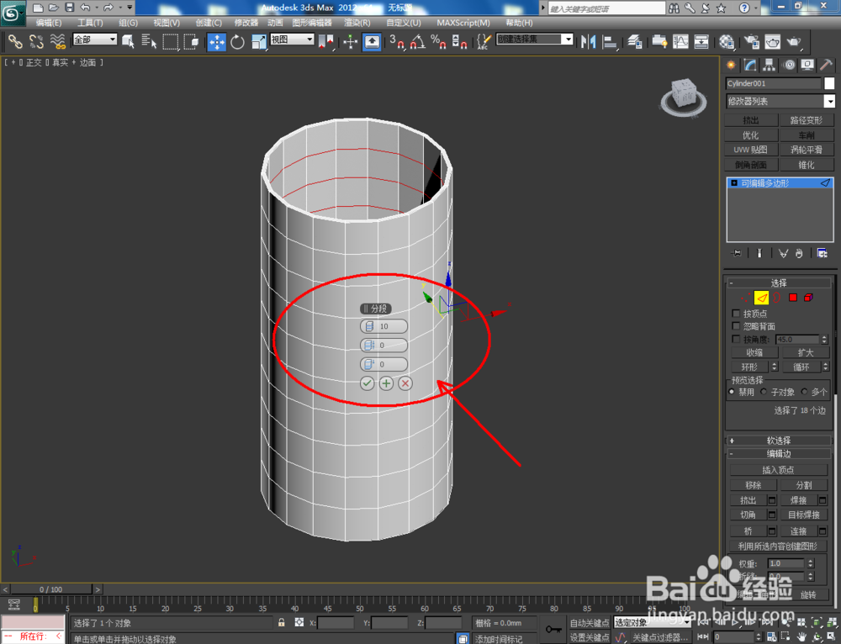Viewport: 841px width, 644px height.
Task: Select Vertex sub-object level icon
Action: pyautogui.click(x=745, y=298)
